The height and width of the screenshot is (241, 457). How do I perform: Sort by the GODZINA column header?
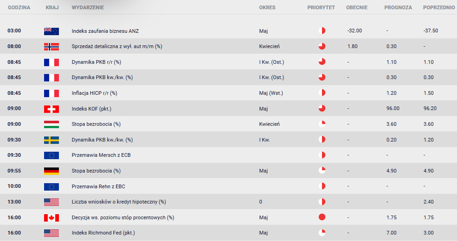pos(19,7)
